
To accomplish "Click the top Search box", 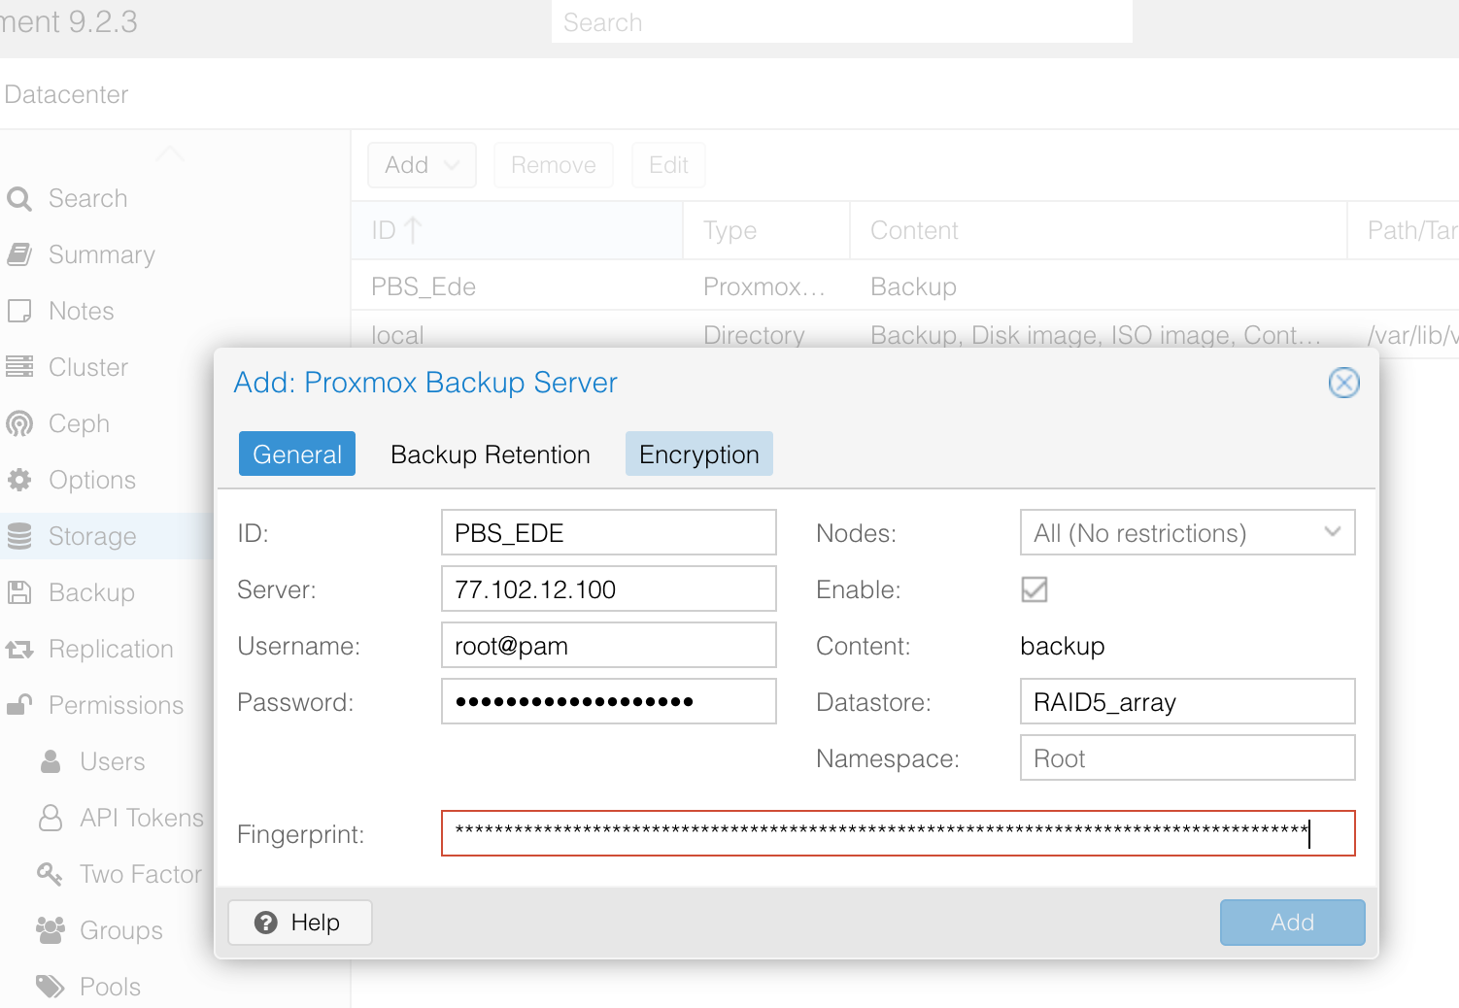I will click(842, 21).
